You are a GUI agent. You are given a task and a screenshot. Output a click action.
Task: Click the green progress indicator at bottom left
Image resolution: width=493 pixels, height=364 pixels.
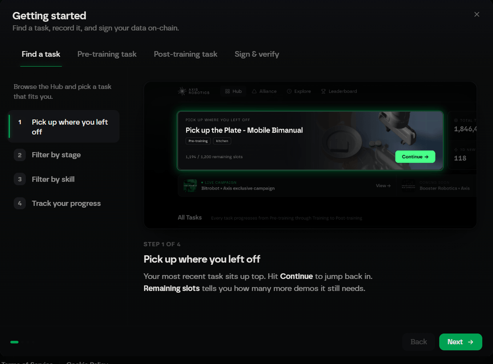[14, 342]
